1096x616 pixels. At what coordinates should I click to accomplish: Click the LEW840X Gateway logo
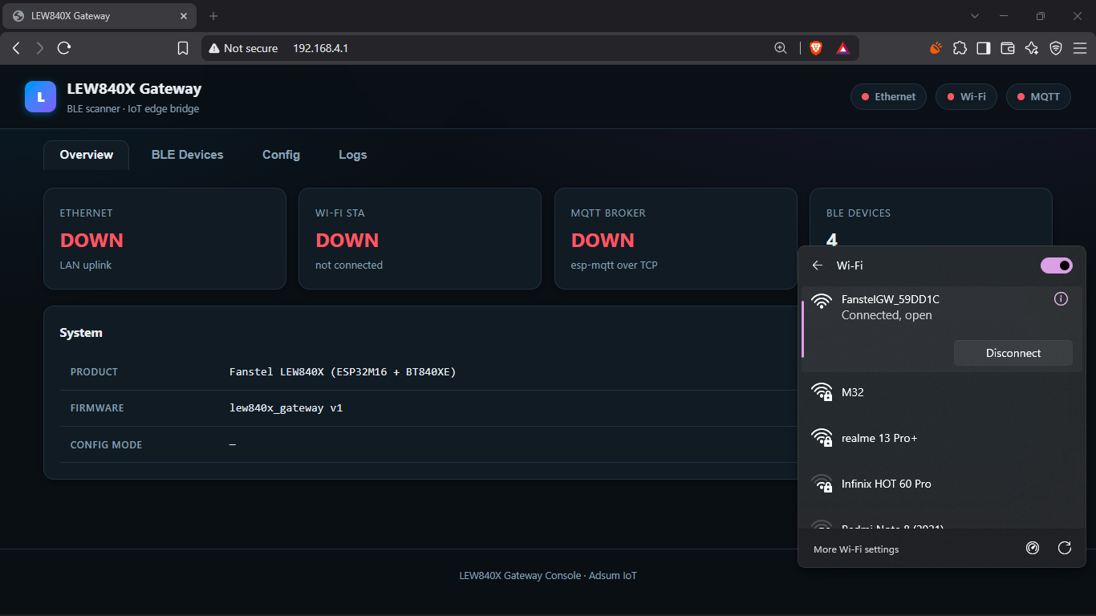(x=40, y=97)
